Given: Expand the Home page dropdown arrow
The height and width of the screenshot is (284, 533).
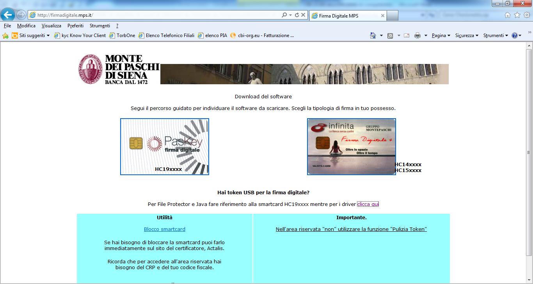Looking at the screenshot, I should pyautogui.click(x=381, y=35).
